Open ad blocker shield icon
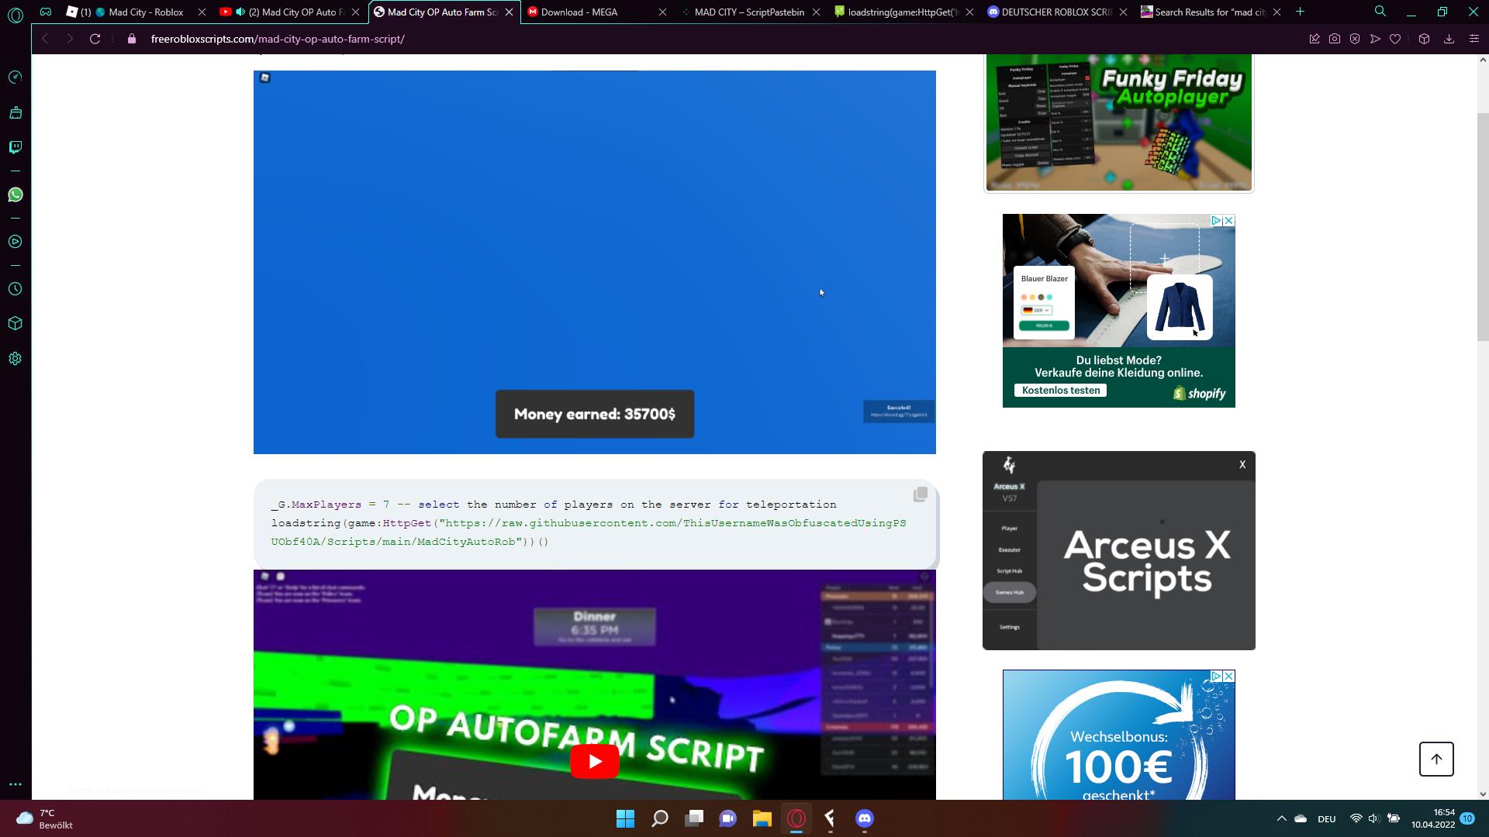Viewport: 1489px width, 837px height. (1354, 39)
